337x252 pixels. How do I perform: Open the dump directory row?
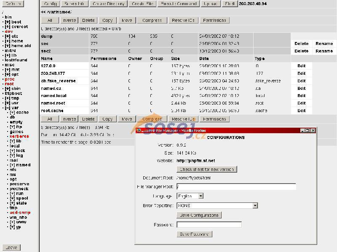point(47,36)
